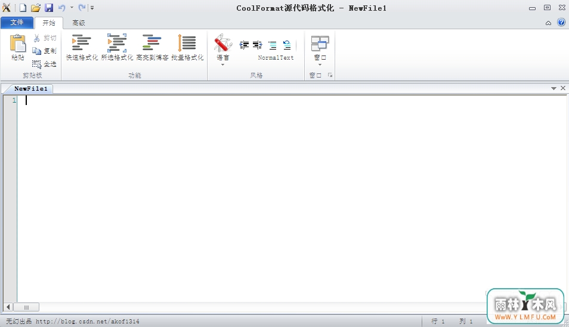Open the document tab list dropdown arrow
Image resolution: width=569 pixels, height=327 pixels.
pos(553,88)
